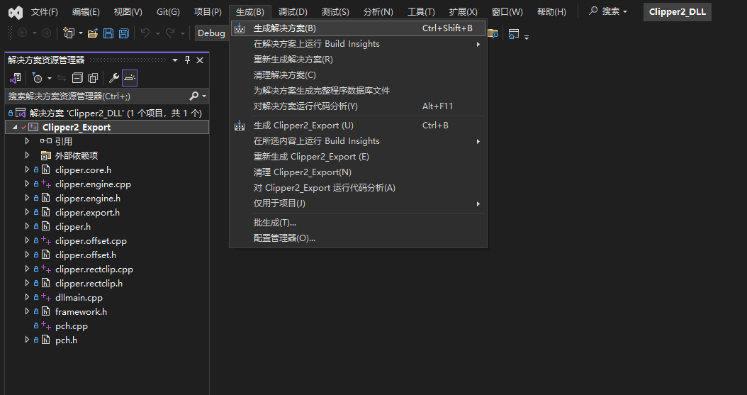Click the window with home icon in toolbar
This screenshot has width=747, height=395.
pos(514,34)
